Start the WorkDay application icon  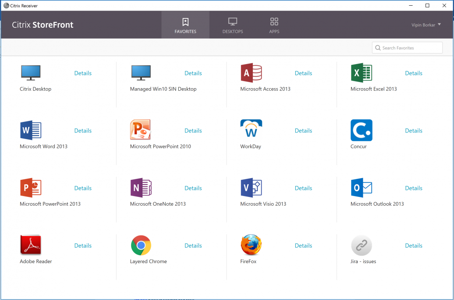pyautogui.click(x=251, y=130)
